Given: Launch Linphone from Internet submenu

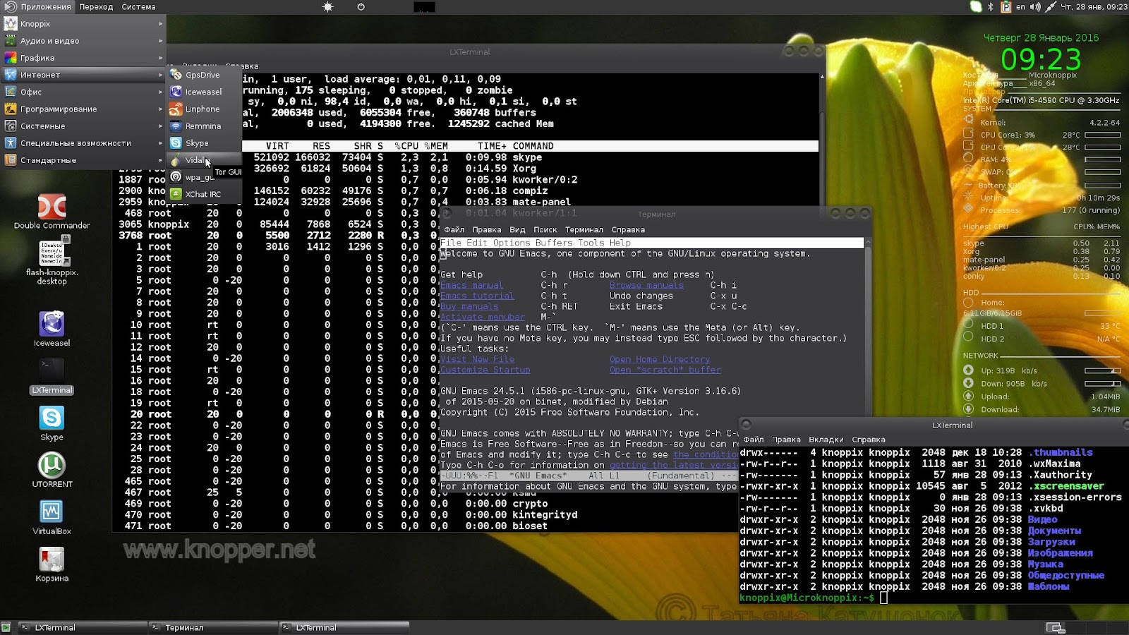Looking at the screenshot, I should pos(204,109).
